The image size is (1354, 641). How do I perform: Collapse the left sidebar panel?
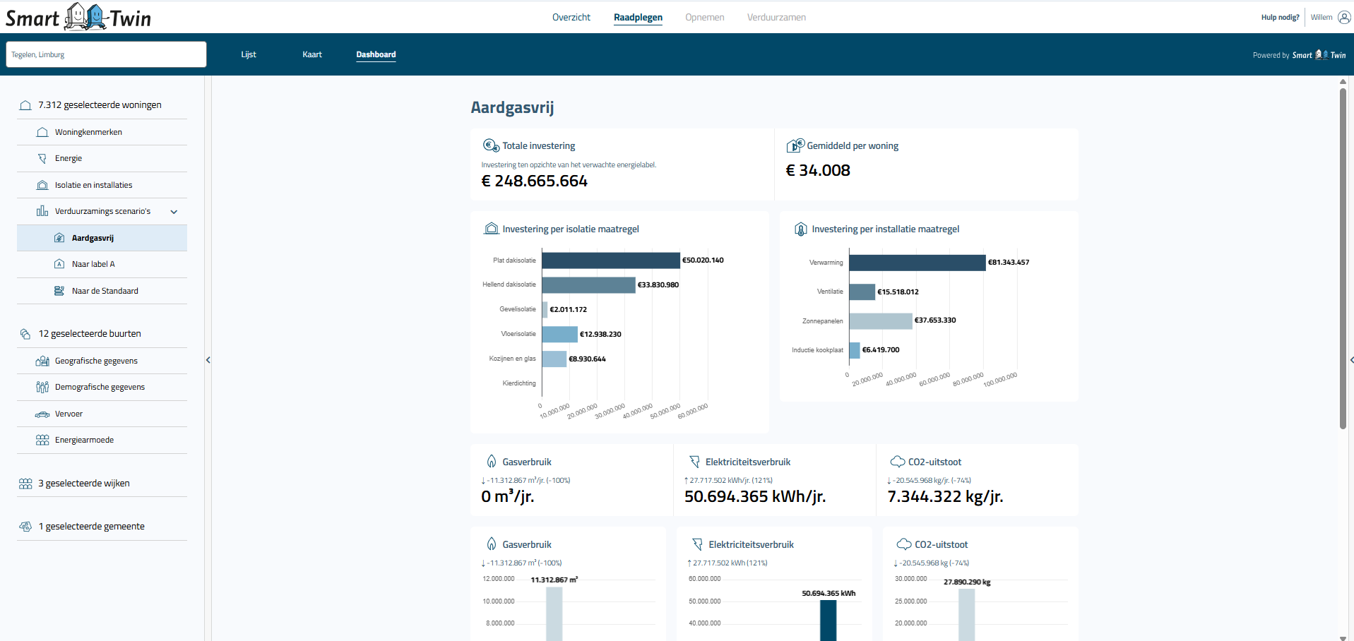point(208,359)
